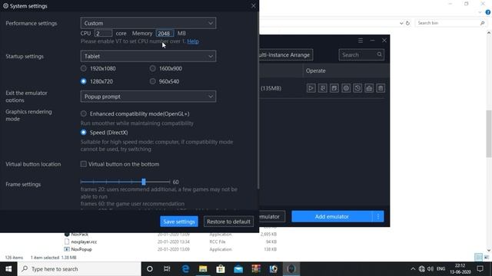Close the System settings dialog

point(253,5)
